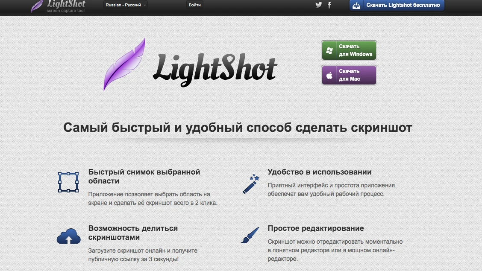Click the paintbrush editing icon
The image size is (482, 271).
pos(250,235)
